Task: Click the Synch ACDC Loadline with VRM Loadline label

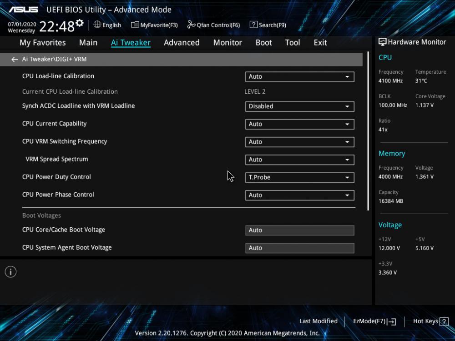Action: pyautogui.click(x=78, y=106)
